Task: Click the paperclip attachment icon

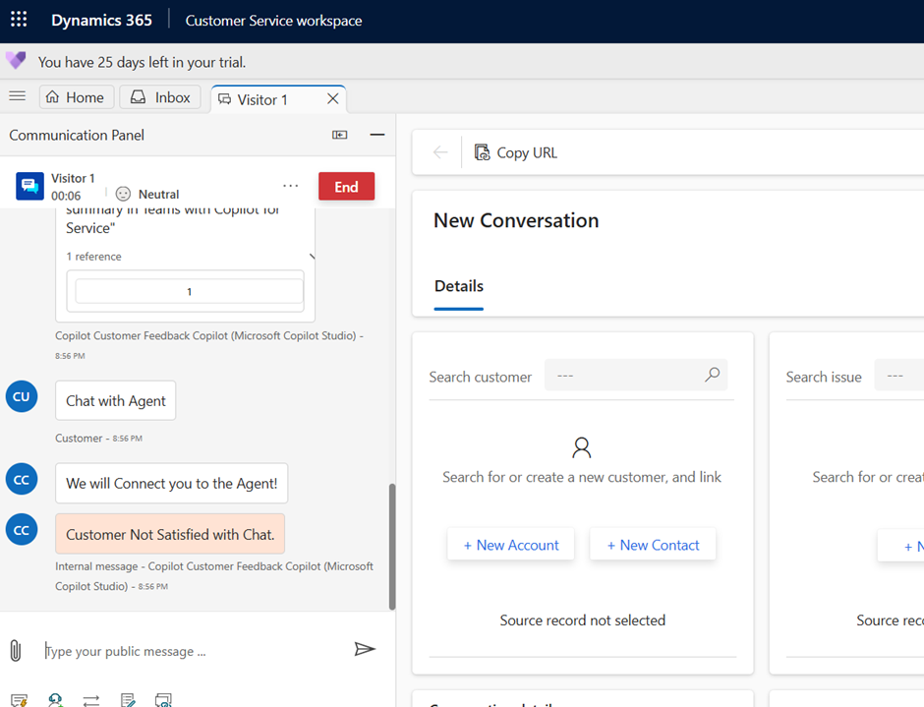Action: click(x=16, y=650)
